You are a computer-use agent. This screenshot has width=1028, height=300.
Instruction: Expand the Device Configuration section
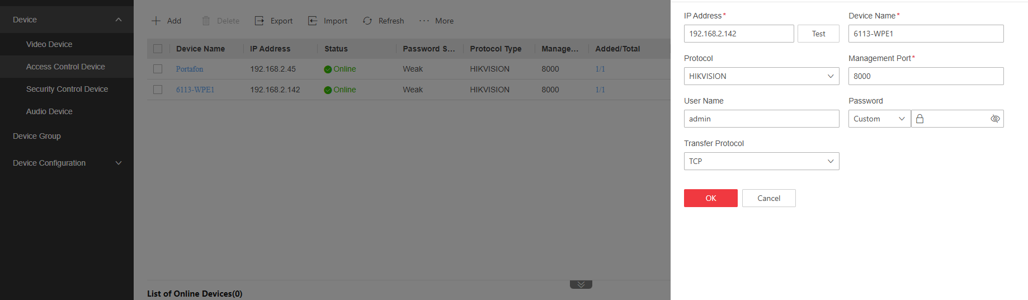coord(118,163)
